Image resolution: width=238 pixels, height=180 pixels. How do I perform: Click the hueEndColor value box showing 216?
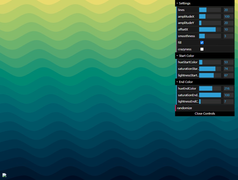(228, 88)
